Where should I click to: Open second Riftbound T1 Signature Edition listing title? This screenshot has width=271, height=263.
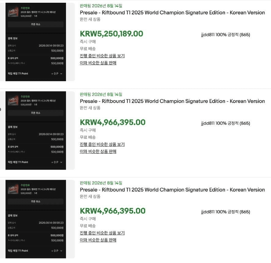tap(172, 101)
